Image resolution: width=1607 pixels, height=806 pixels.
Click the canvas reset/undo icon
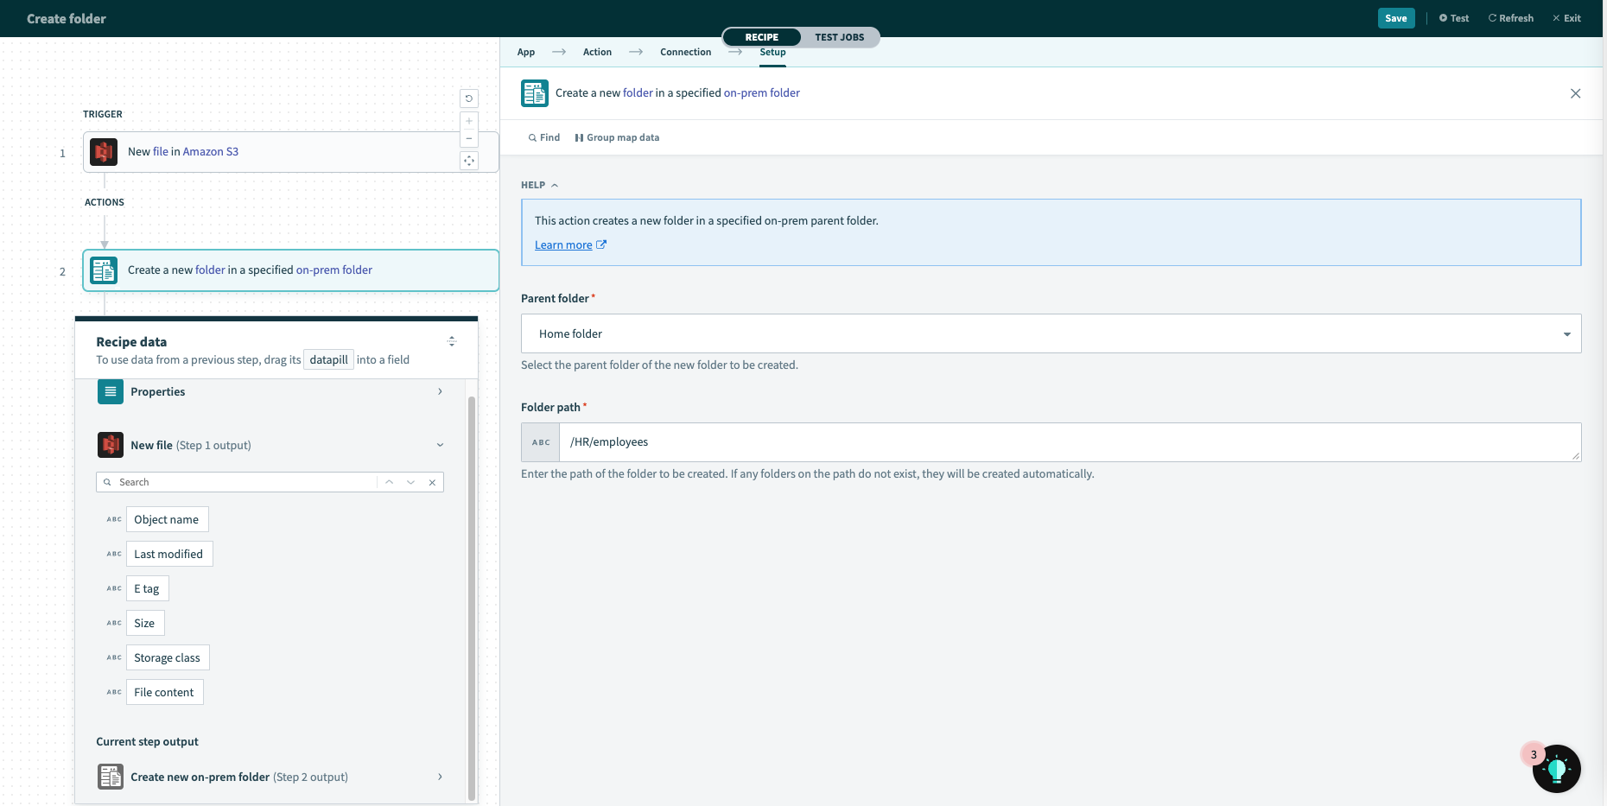pos(469,98)
